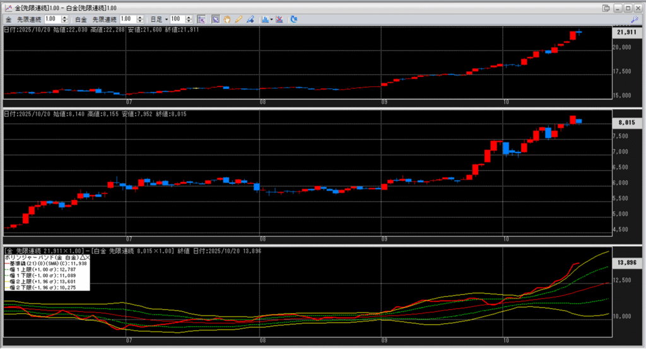Click the spread current value label 13,896

tap(626, 262)
